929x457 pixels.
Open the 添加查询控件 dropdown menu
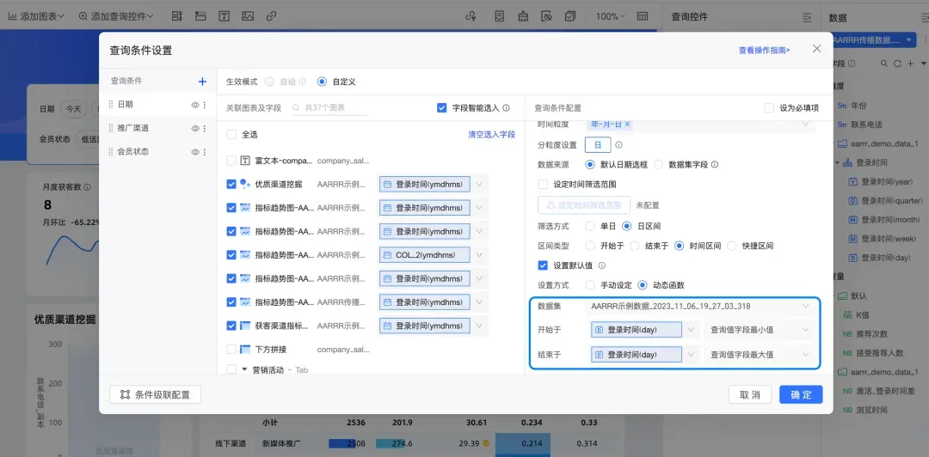116,16
